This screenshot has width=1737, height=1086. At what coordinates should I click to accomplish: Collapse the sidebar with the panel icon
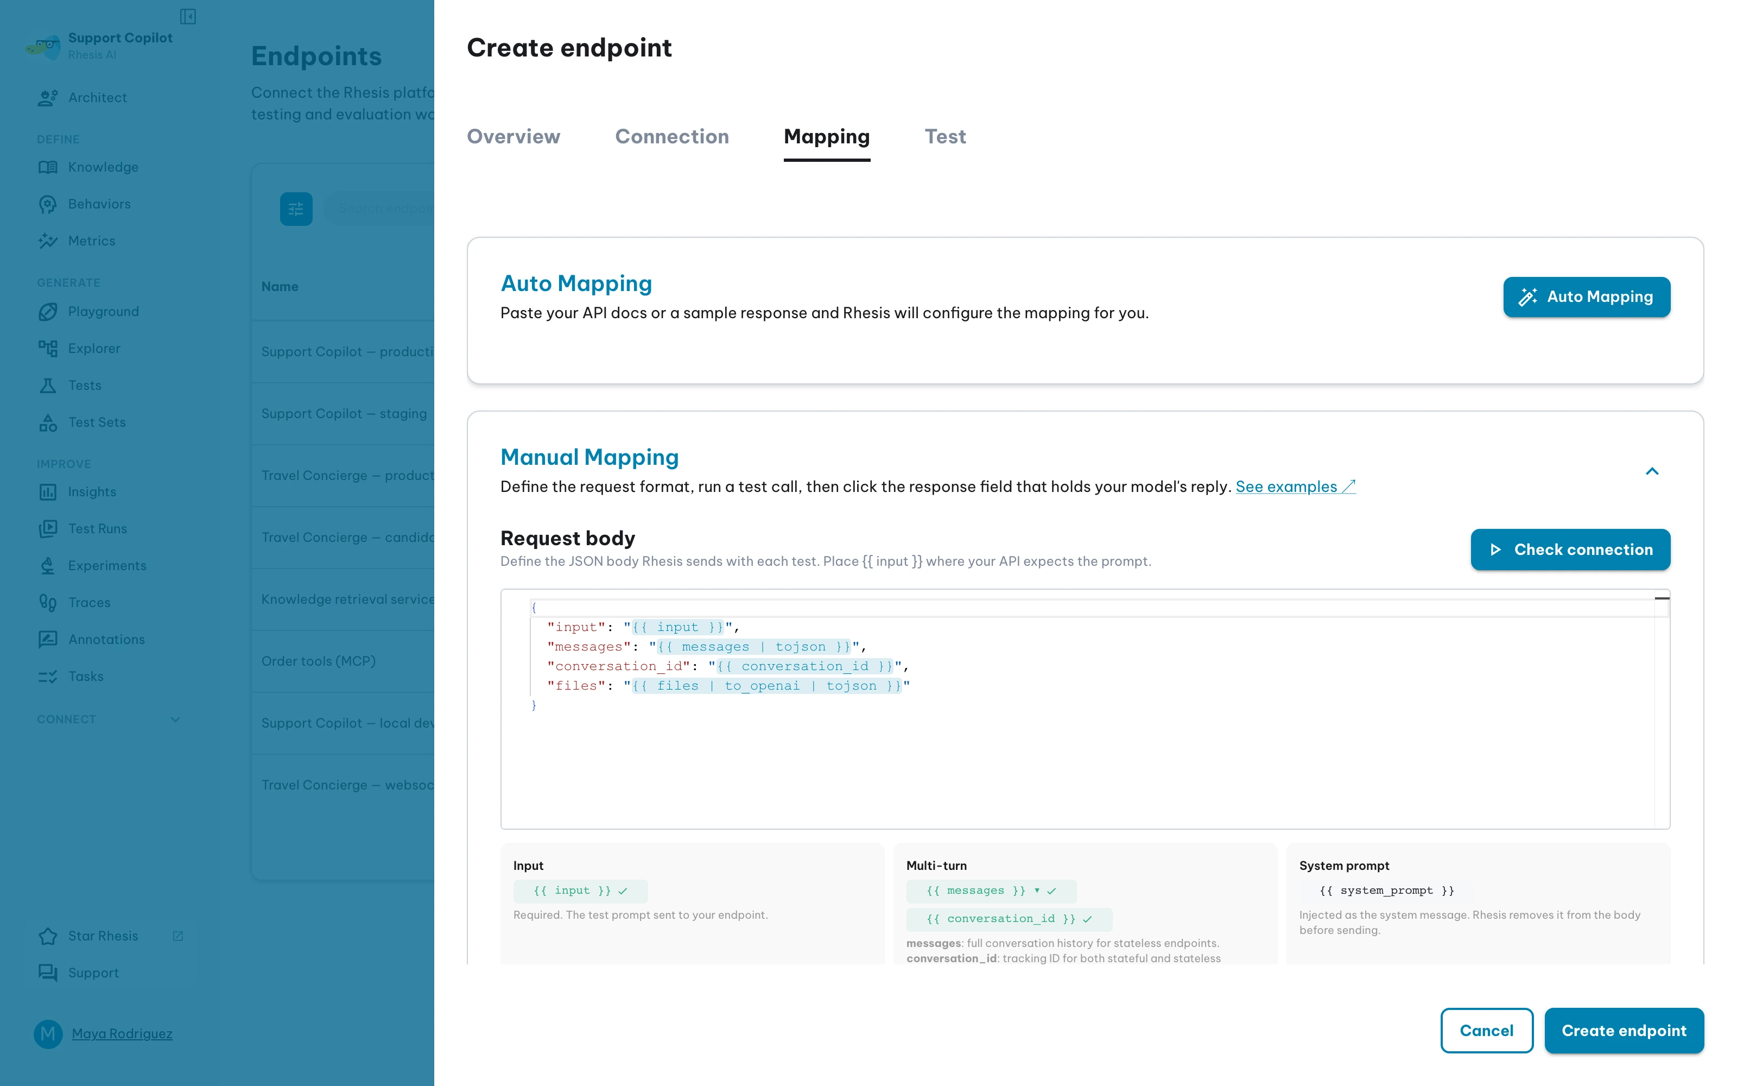(x=188, y=16)
